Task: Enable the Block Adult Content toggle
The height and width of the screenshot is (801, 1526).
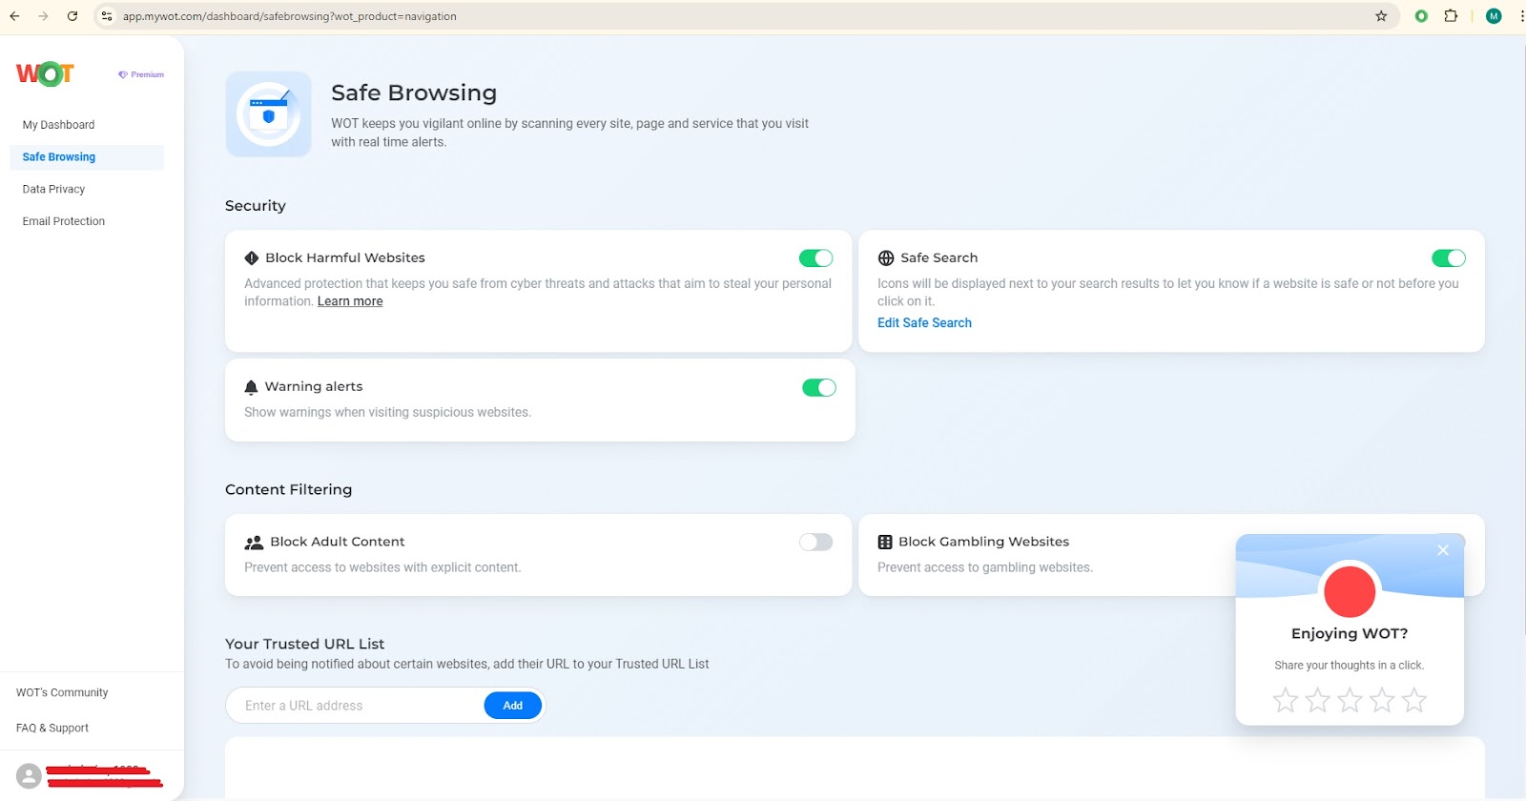Action: pos(816,543)
